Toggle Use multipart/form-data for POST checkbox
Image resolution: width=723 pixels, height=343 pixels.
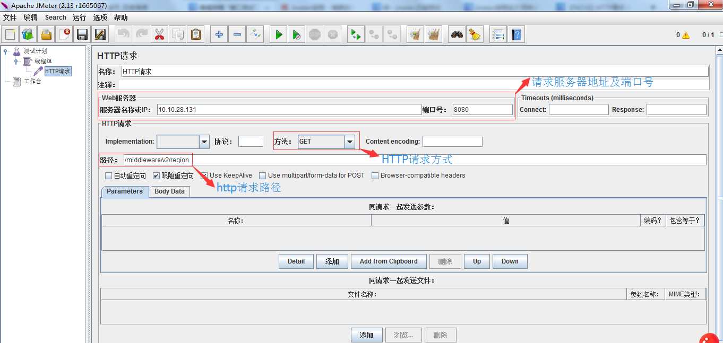click(x=263, y=175)
